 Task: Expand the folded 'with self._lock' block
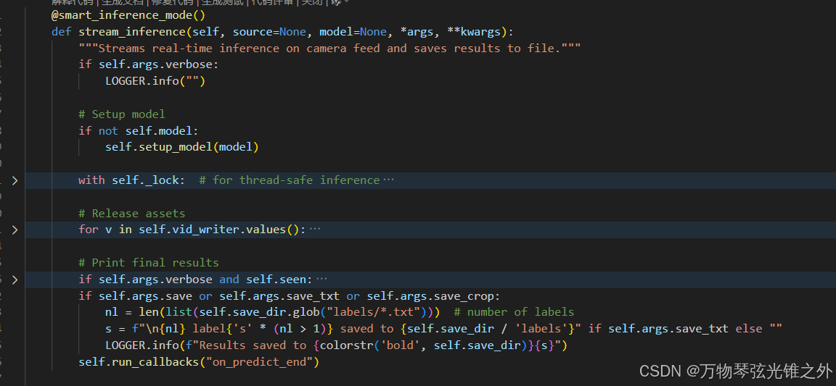15,180
